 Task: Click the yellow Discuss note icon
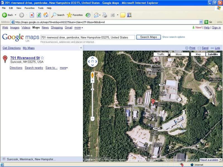pos(123,15)
